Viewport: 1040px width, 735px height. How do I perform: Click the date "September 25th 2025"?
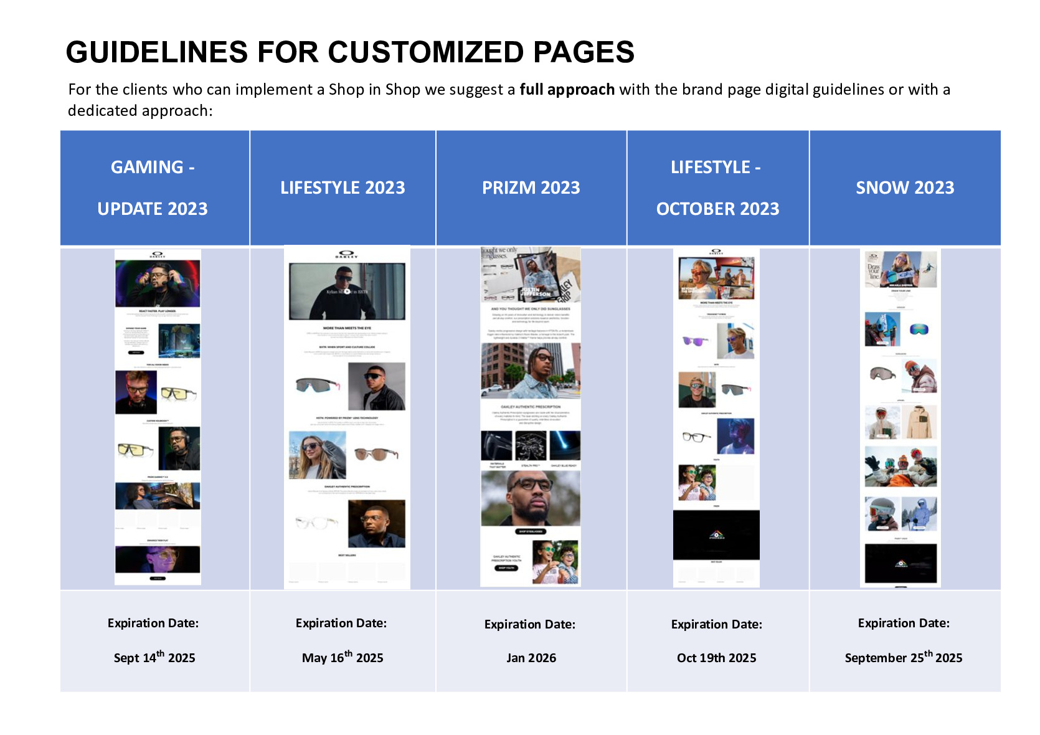(x=904, y=657)
